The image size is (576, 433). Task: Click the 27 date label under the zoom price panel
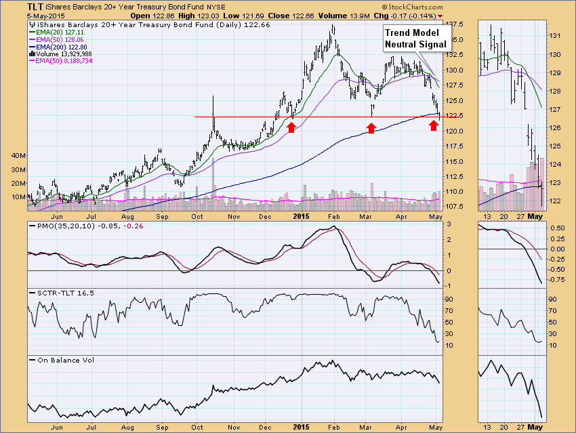pyautogui.click(x=520, y=217)
